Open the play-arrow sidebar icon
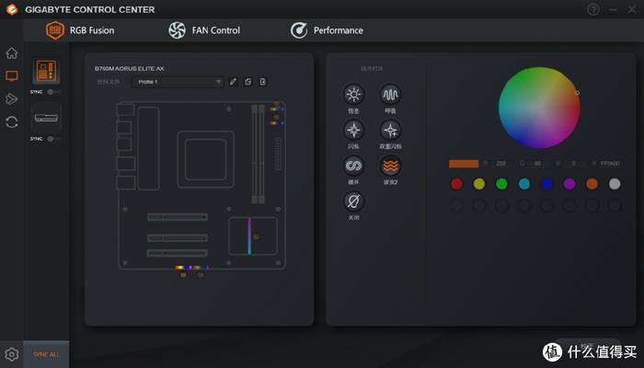Viewport: 644px width, 368px height. click(x=11, y=98)
